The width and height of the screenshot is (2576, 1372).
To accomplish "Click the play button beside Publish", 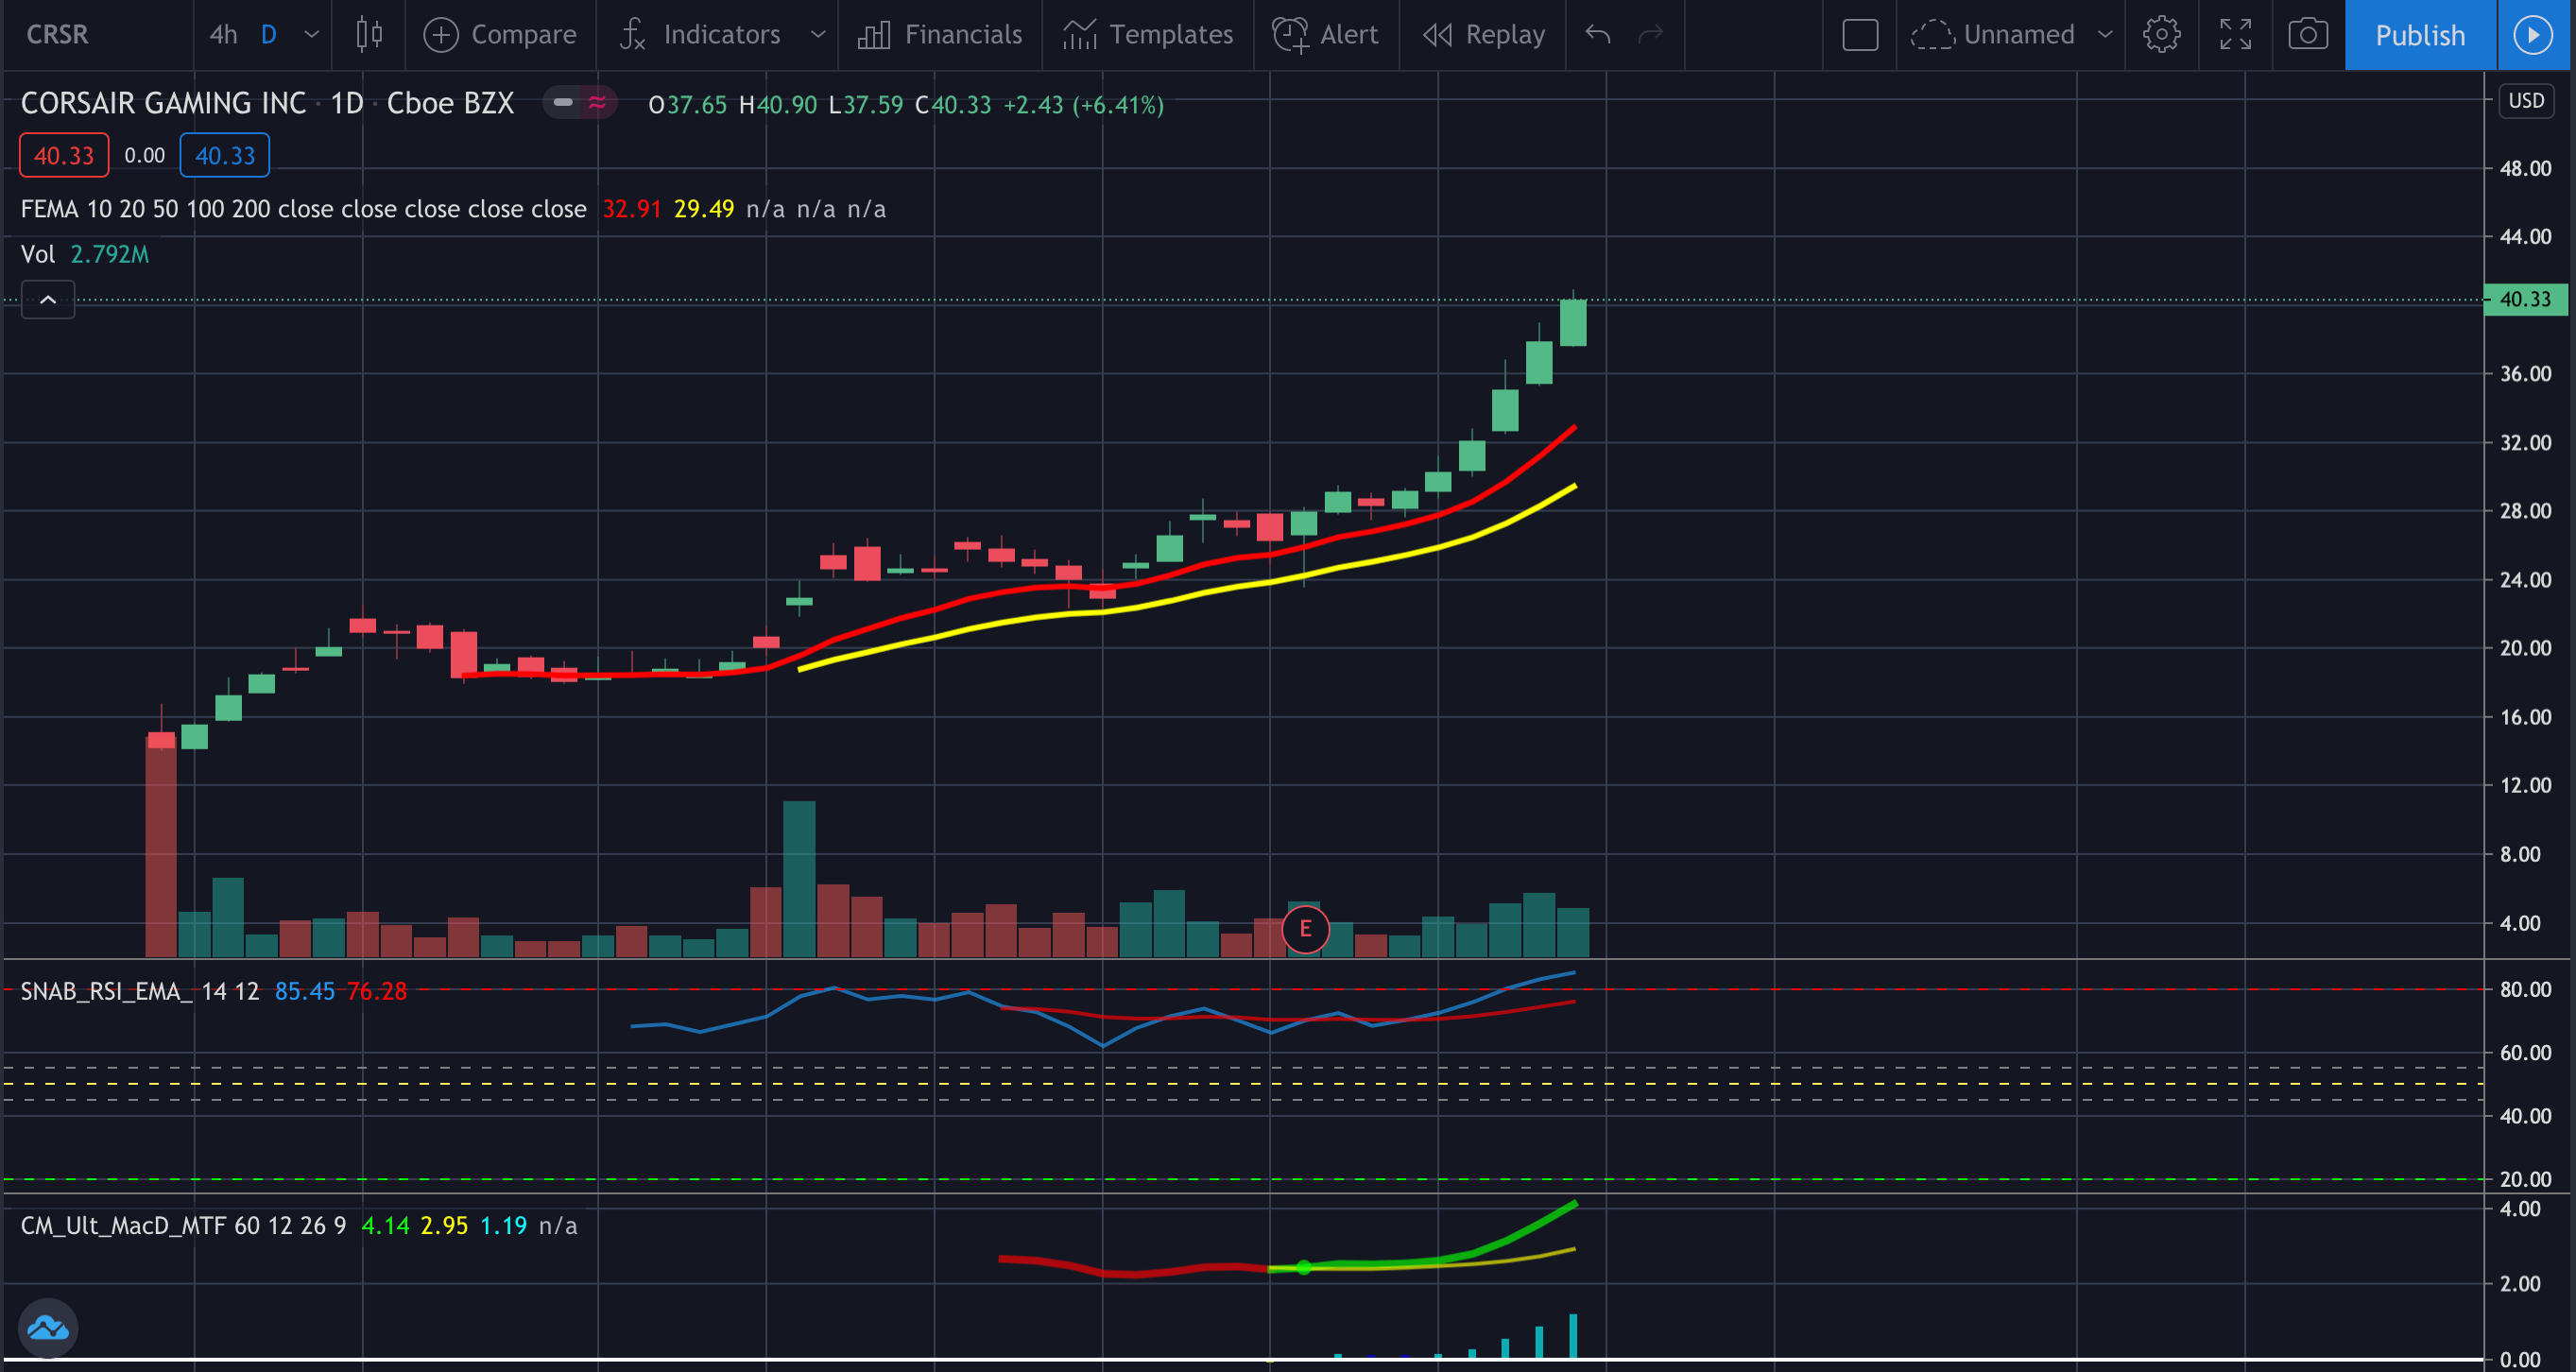I will coord(2532,35).
